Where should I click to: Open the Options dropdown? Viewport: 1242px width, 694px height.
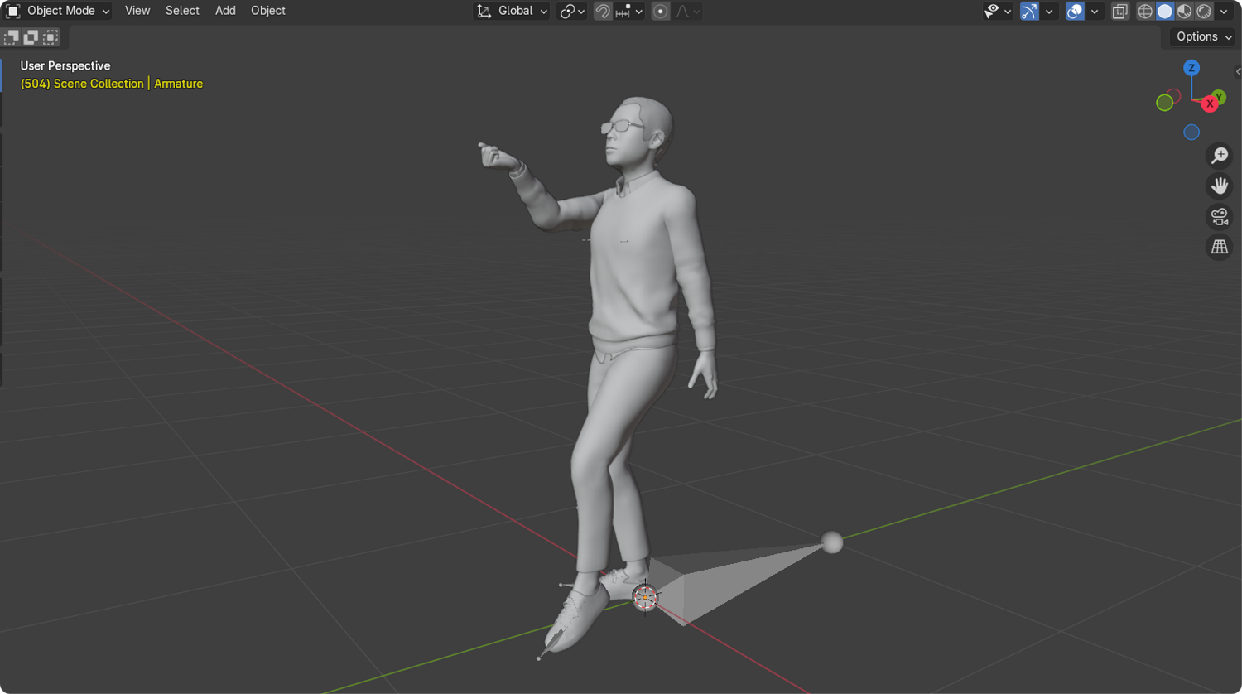pyautogui.click(x=1203, y=36)
